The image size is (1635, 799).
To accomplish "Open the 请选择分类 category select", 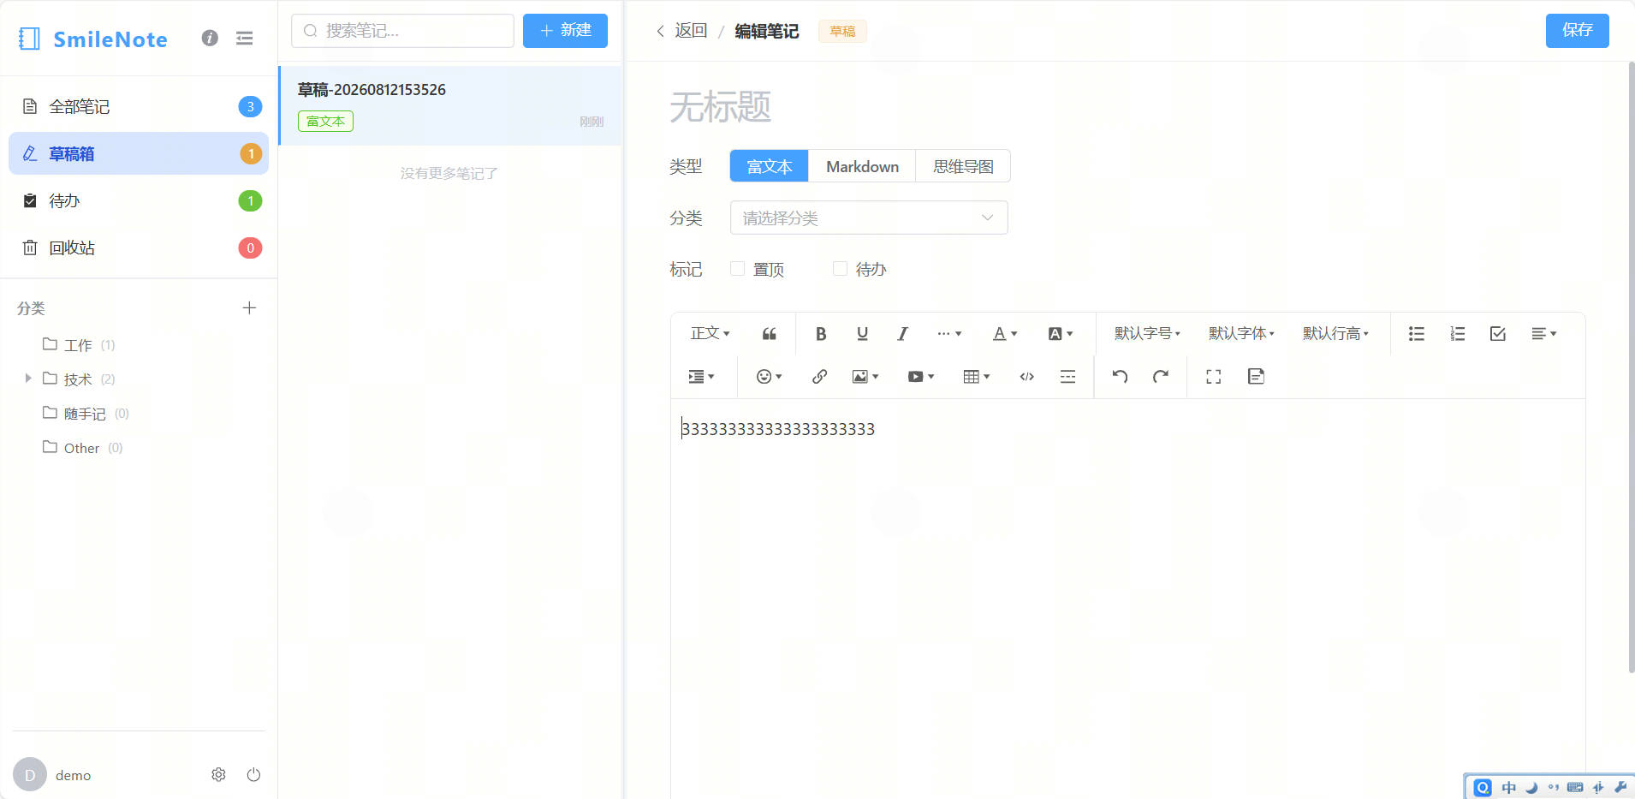I will [869, 218].
